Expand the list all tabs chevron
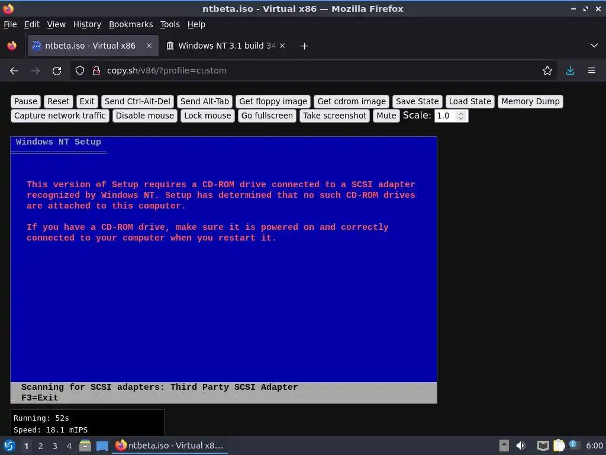Image resolution: width=606 pixels, height=455 pixels. (x=594, y=46)
